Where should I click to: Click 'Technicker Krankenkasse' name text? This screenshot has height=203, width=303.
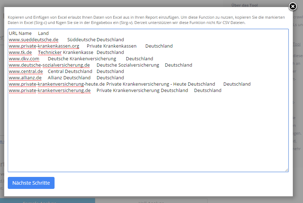click(65, 53)
